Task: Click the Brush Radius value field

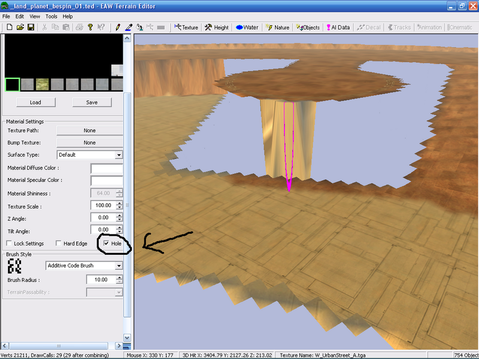Action: 101,279
